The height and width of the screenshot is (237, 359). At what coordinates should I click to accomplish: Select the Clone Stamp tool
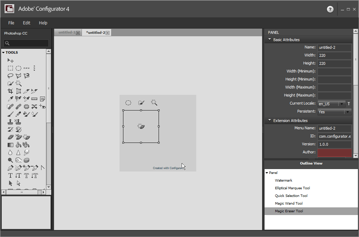point(10,122)
